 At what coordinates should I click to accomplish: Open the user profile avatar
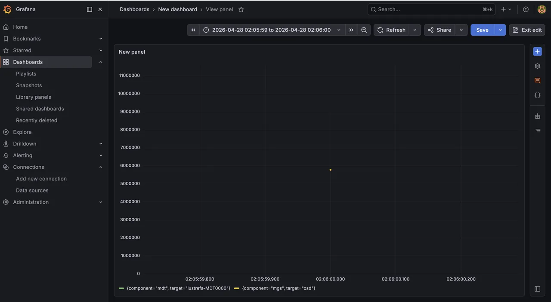coord(542,9)
